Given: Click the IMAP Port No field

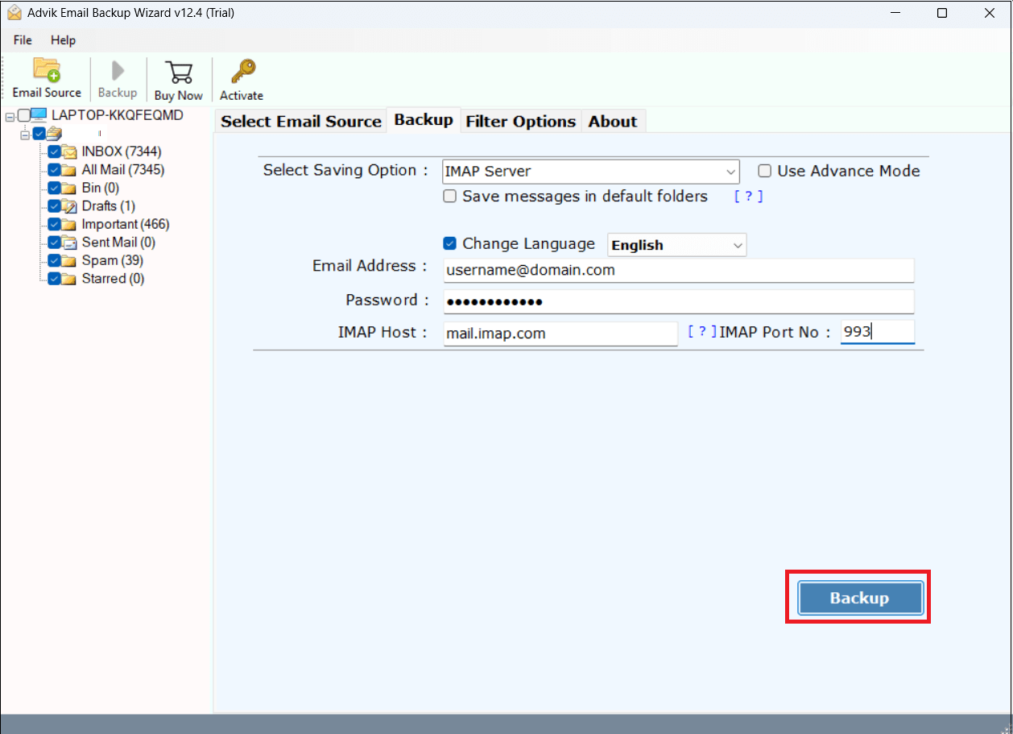Looking at the screenshot, I should tap(878, 332).
